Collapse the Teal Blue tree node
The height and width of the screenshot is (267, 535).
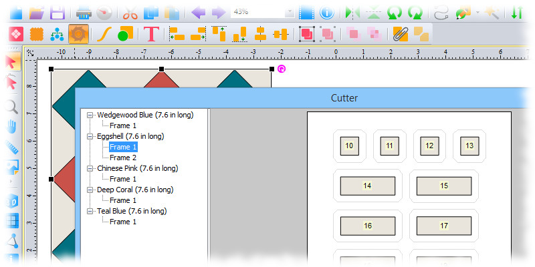[x=90, y=211]
